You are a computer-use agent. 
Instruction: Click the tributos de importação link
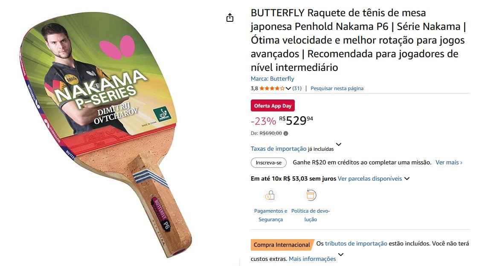click(356, 243)
